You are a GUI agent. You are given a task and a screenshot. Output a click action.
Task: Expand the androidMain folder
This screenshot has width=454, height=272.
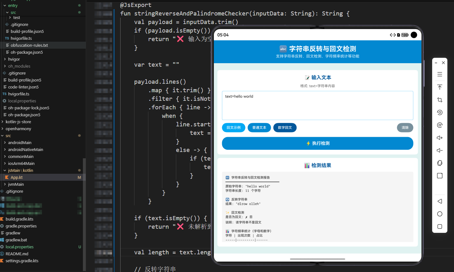point(5,143)
